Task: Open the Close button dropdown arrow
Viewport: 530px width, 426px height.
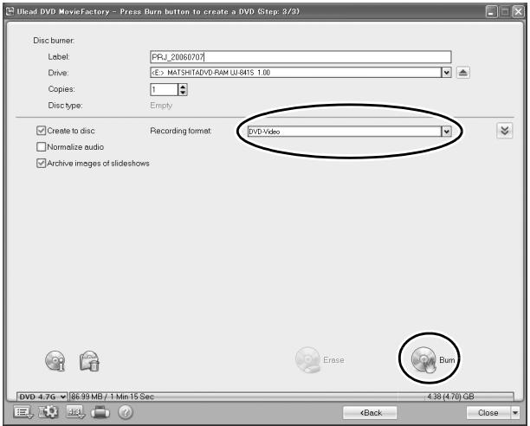Action: (515, 412)
